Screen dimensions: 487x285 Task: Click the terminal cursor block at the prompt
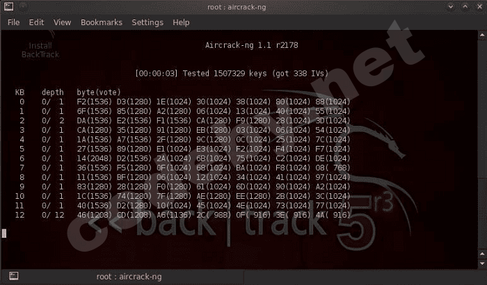(4, 234)
